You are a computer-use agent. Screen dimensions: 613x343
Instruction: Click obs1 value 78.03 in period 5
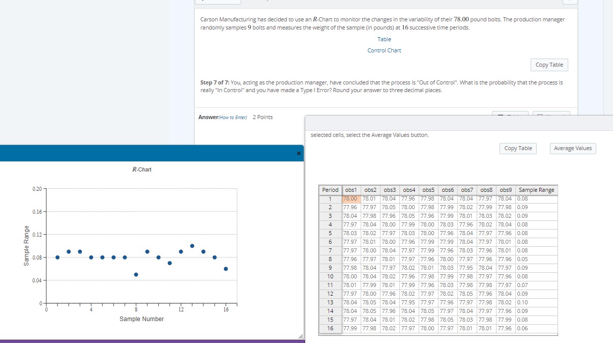352,233
